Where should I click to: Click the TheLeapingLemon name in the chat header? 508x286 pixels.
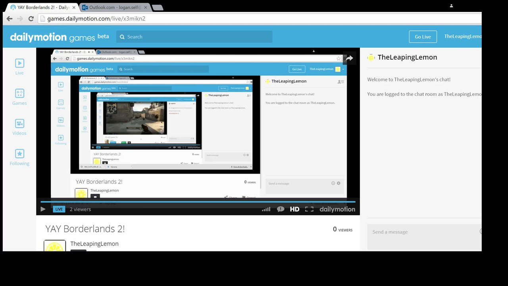pyautogui.click(x=407, y=57)
